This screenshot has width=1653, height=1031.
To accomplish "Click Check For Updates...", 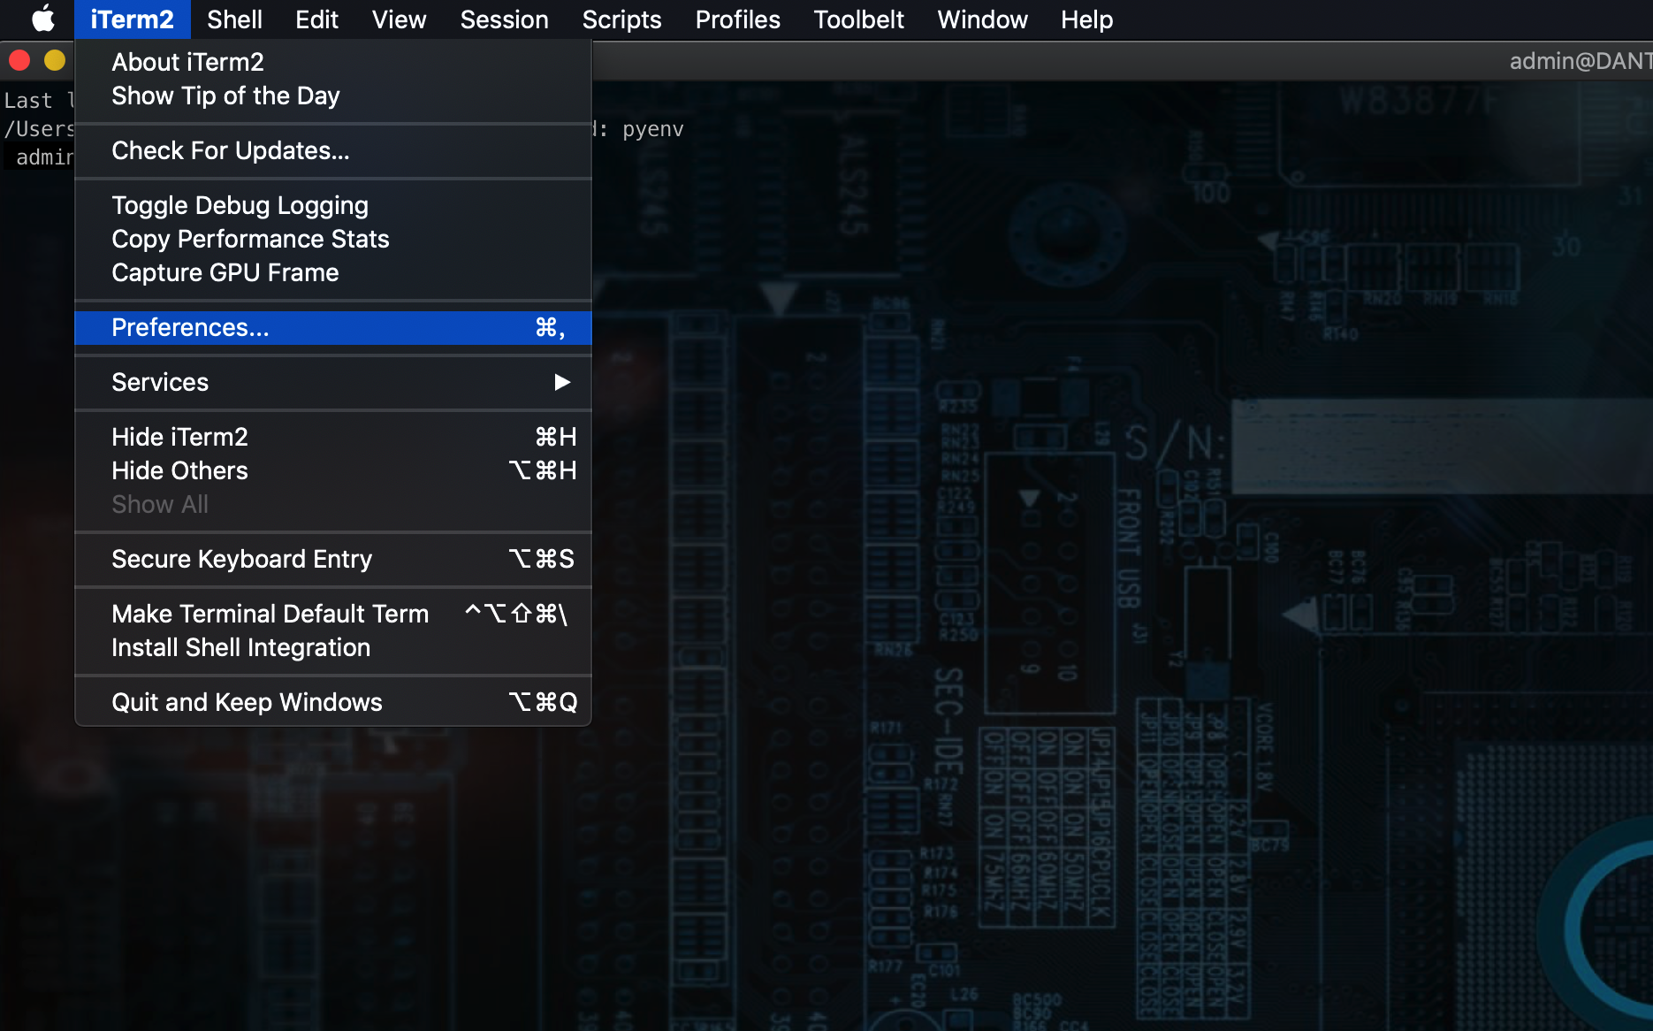I will pos(333,150).
